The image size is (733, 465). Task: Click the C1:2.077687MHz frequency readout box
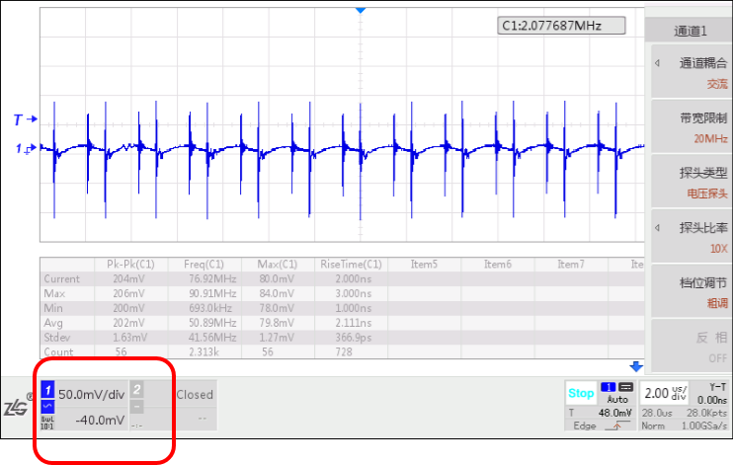point(562,26)
